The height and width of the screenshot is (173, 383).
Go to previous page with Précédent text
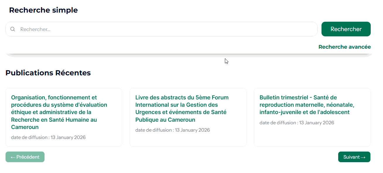tap(28, 157)
